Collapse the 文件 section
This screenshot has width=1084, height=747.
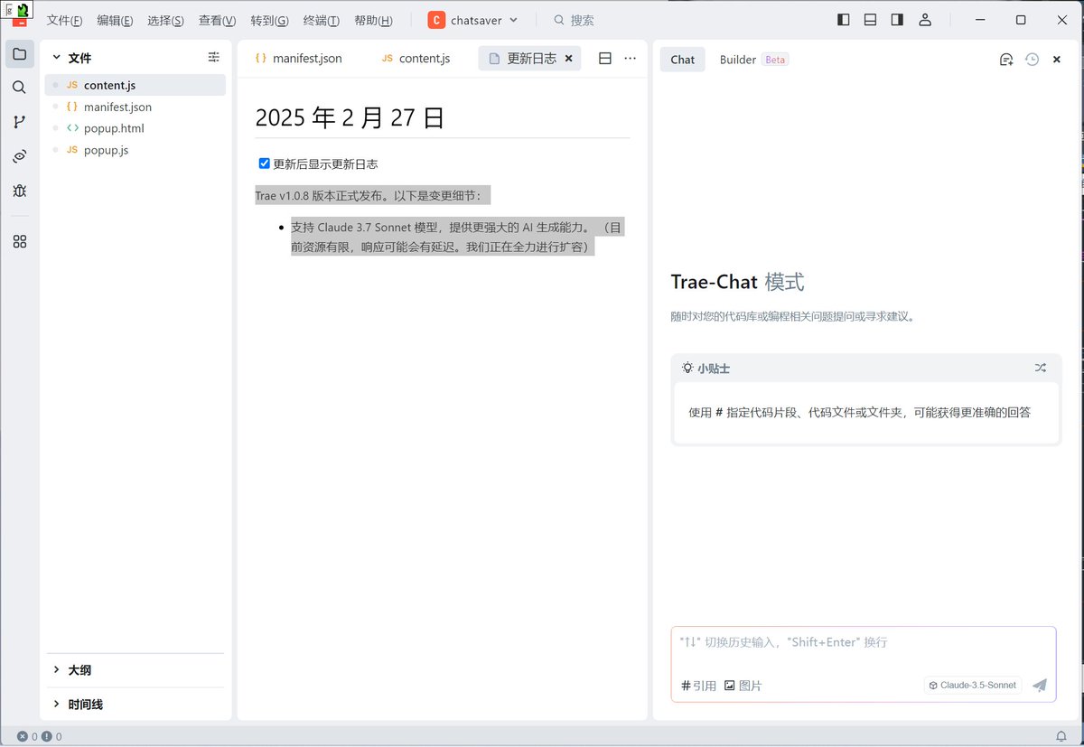(57, 57)
